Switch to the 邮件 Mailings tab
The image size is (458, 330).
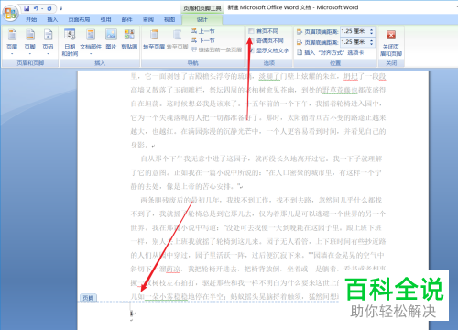pos(127,20)
